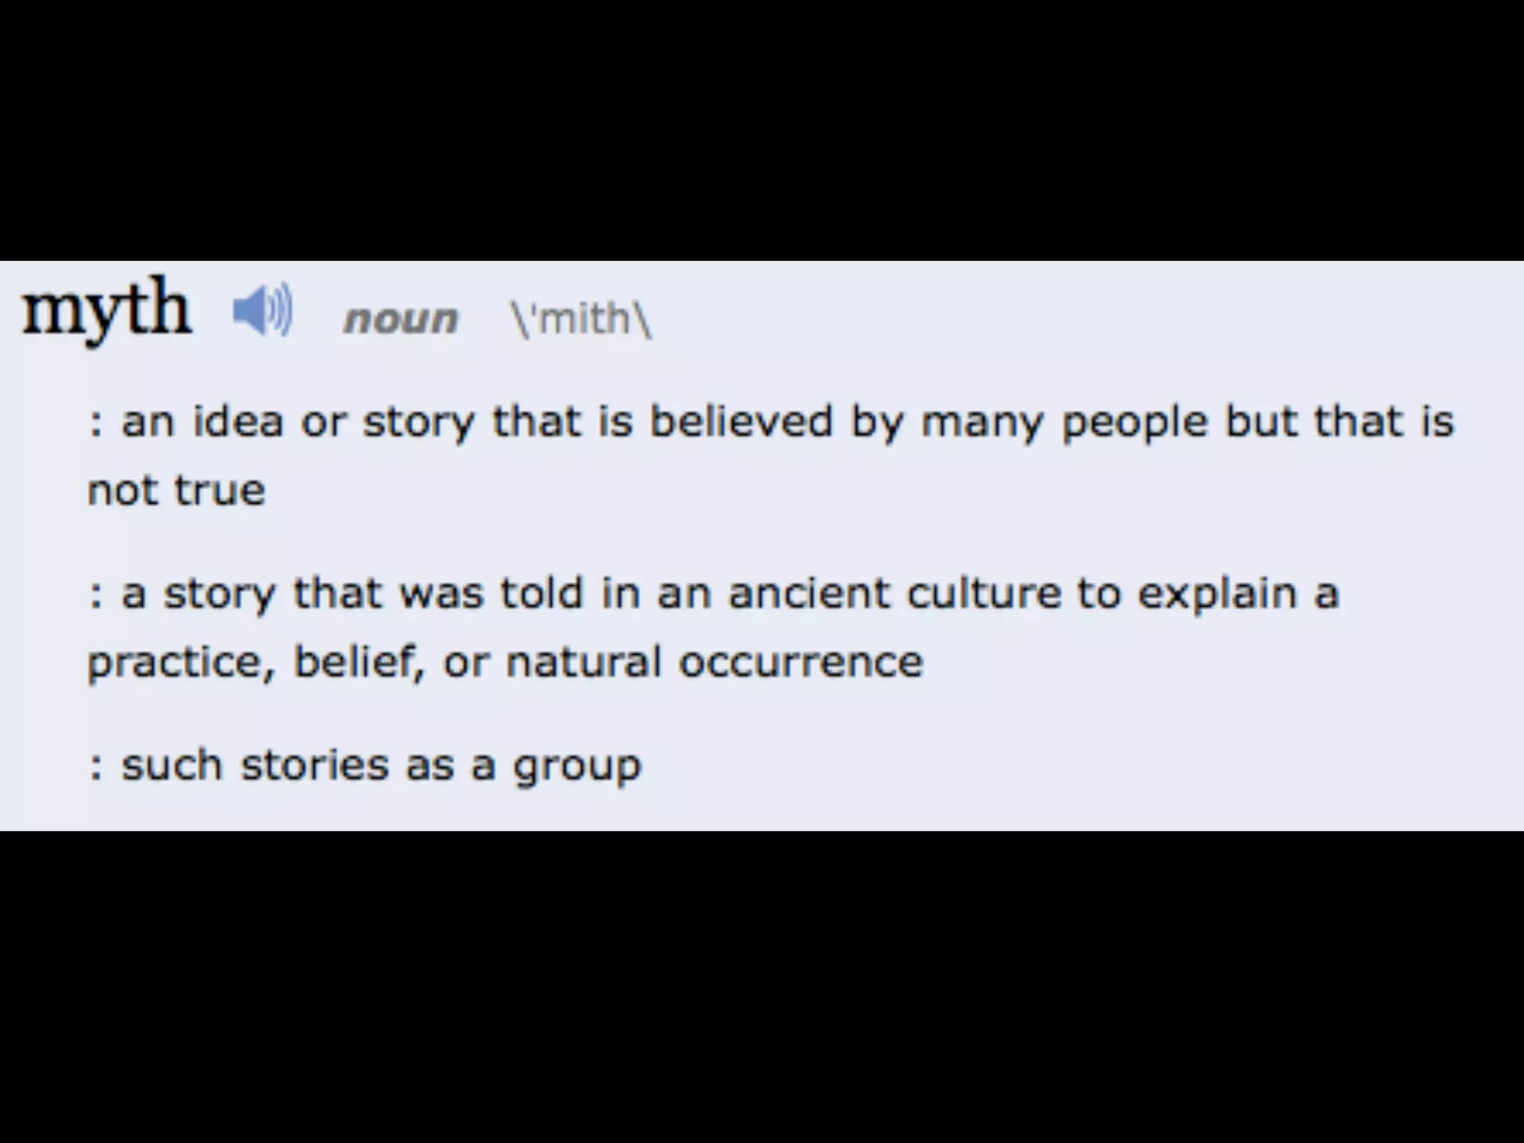The height and width of the screenshot is (1143, 1524).
Task: Select the word "believed" in first definition
Action: (x=741, y=421)
